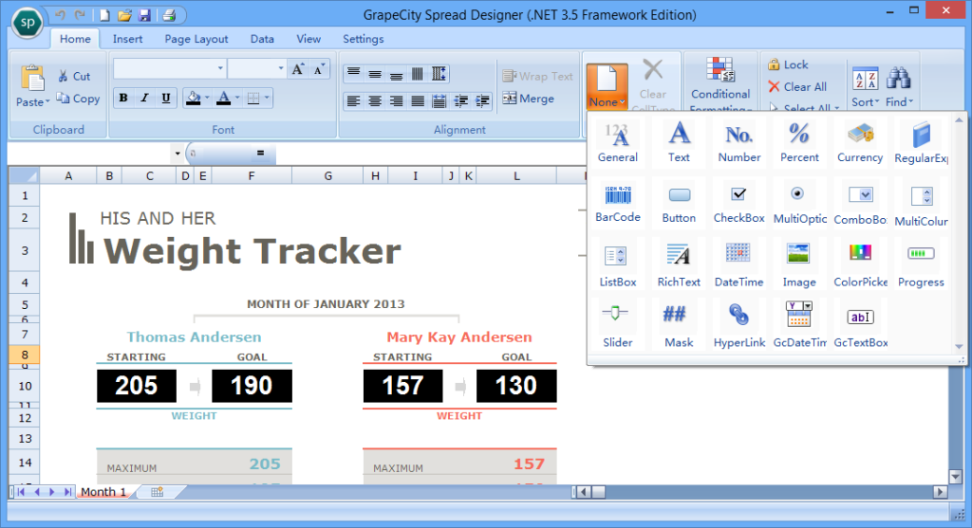Toggle italic formatting
The height and width of the screenshot is (528, 972).
coord(144,98)
